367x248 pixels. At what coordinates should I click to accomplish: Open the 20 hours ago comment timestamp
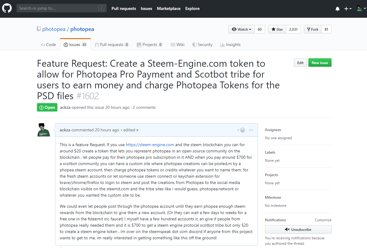coord(107,130)
